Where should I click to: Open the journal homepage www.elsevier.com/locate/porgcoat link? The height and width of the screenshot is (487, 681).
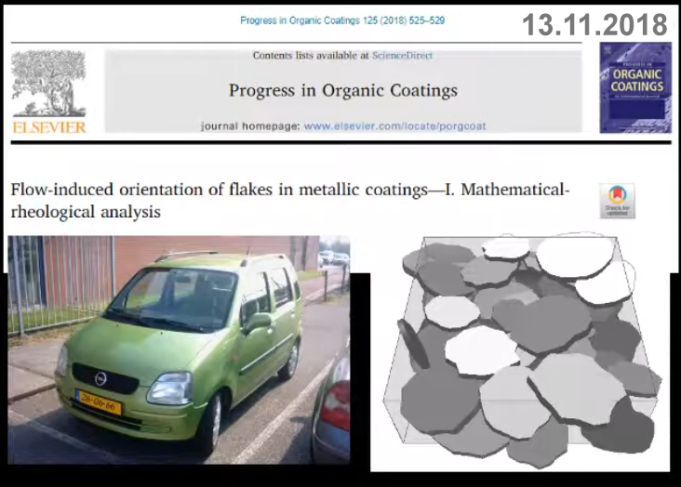point(394,126)
